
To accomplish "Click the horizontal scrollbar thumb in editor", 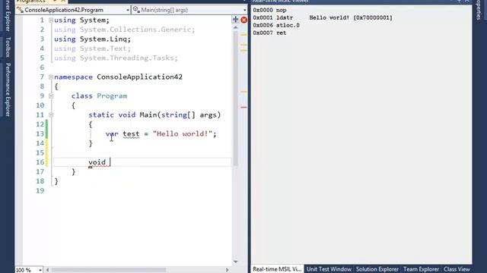I will tap(108, 270).
